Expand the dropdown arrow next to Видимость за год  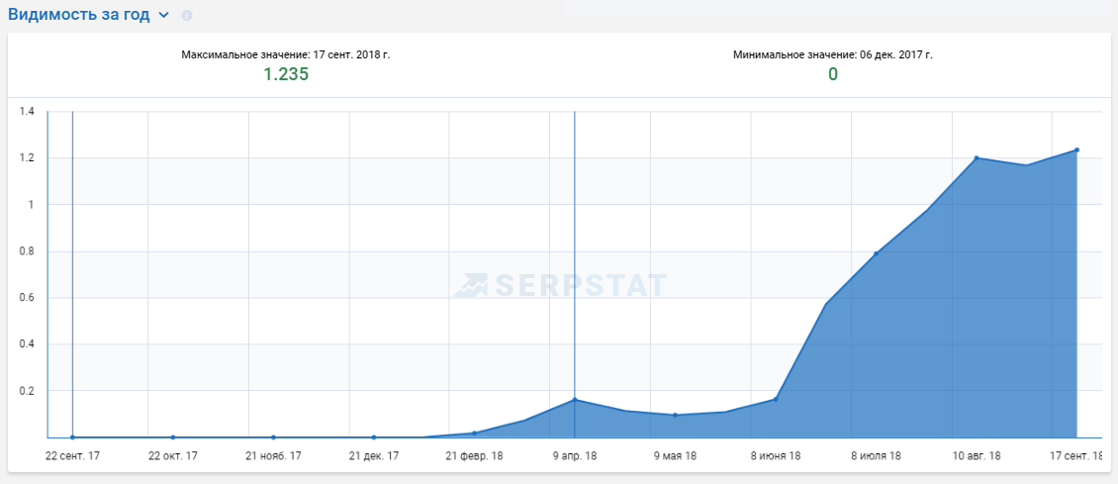tap(163, 16)
